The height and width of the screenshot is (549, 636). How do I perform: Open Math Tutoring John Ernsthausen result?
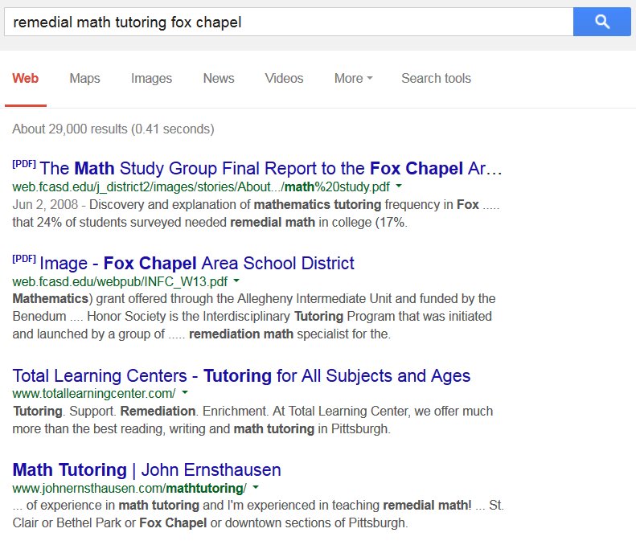147,469
